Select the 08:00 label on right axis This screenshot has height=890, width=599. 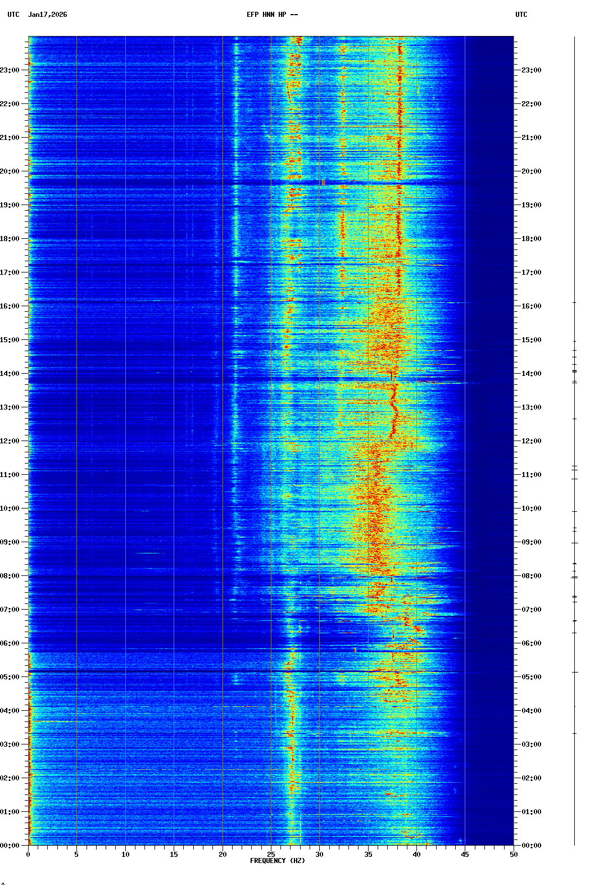531,576
